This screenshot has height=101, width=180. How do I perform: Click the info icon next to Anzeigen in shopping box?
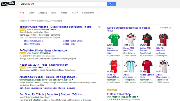pyautogui.click(x=170, y=27)
